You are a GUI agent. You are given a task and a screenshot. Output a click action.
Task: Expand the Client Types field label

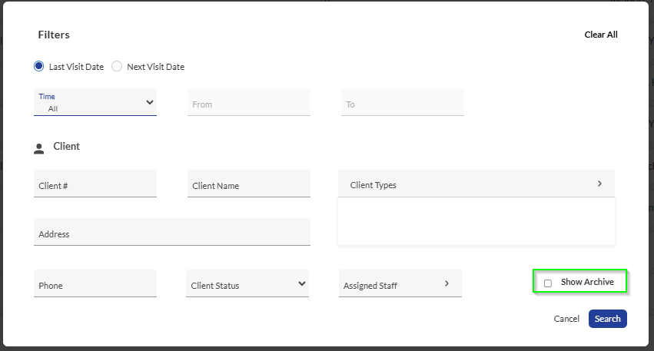click(373, 185)
